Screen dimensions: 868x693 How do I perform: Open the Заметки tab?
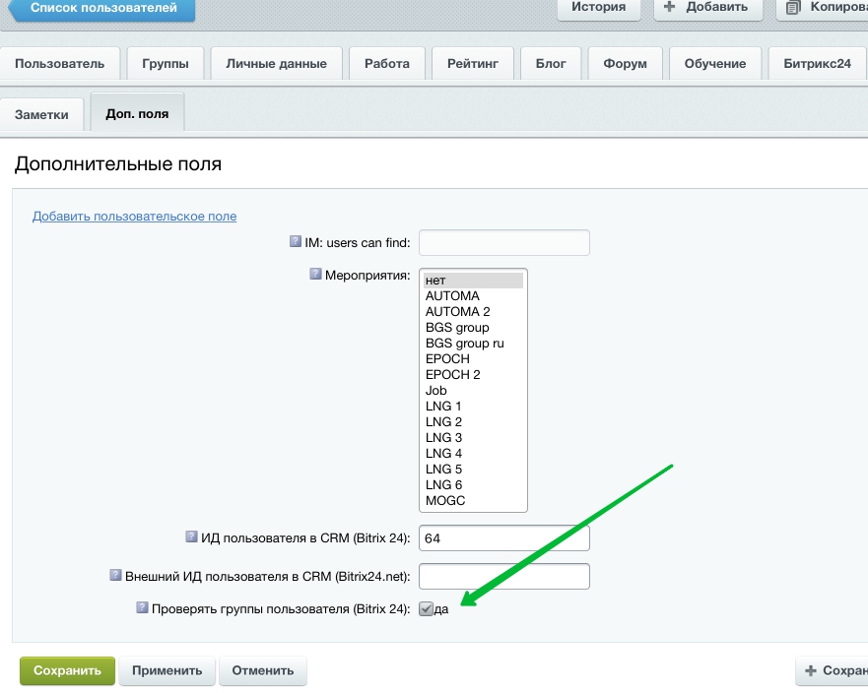pos(42,114)
